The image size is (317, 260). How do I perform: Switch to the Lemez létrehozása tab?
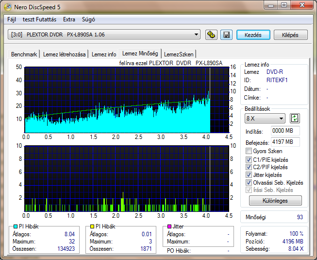[x=64, y=54]
